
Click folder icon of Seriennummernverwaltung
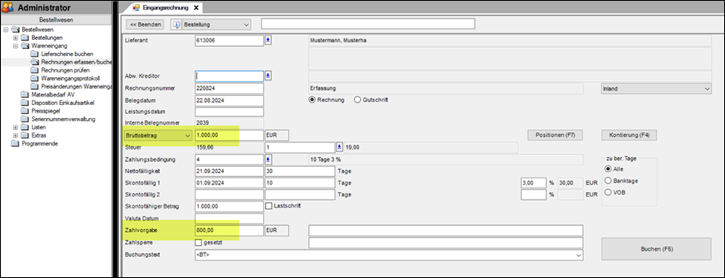coord(24,119)
